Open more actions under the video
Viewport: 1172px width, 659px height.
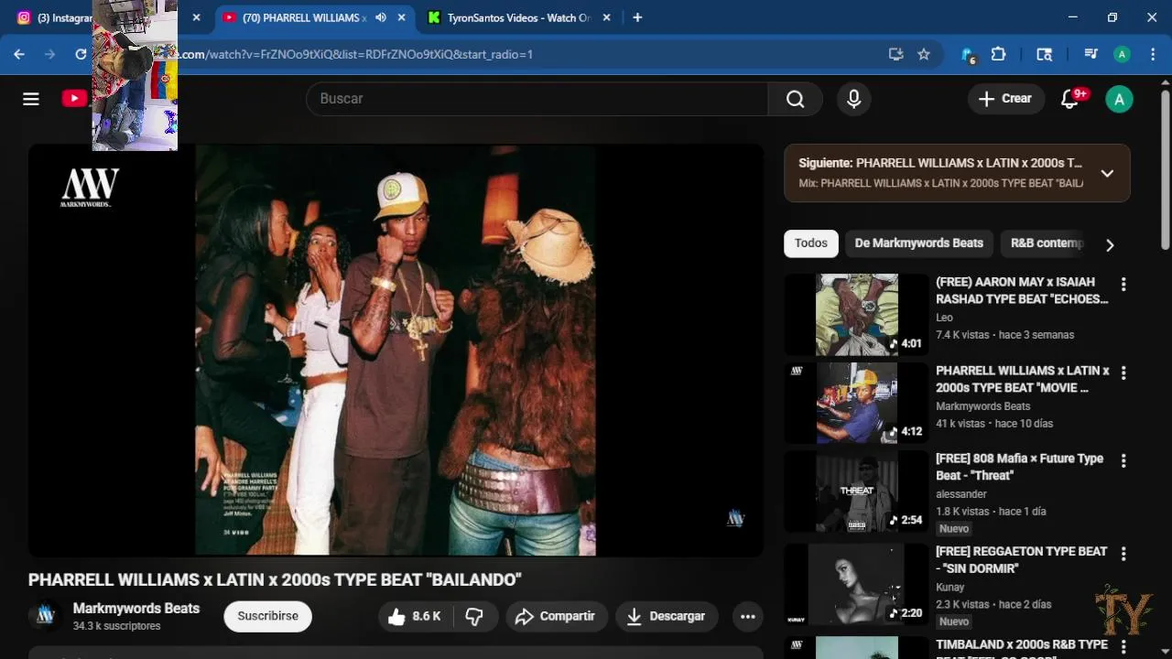(x=747, y=617)
